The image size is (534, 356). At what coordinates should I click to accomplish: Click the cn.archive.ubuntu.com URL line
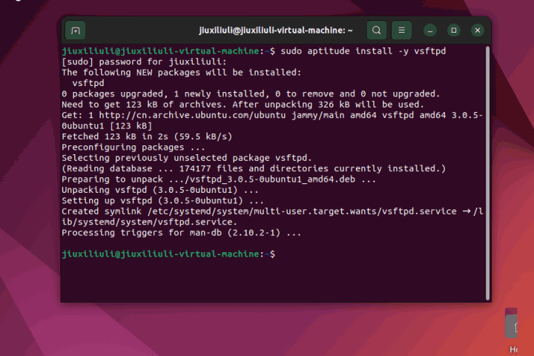[272, 115]
